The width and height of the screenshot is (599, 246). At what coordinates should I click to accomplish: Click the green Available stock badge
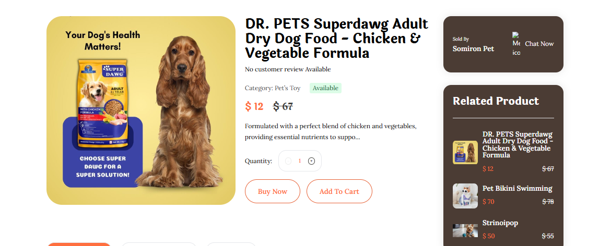coord(325,88)
